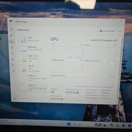
Task: Open the App history sidebar icon
Action: point(12,48)
